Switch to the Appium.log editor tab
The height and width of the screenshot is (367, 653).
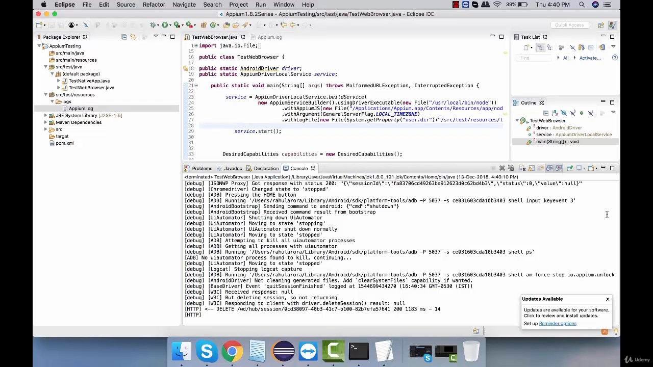click(x=269, y=37)
